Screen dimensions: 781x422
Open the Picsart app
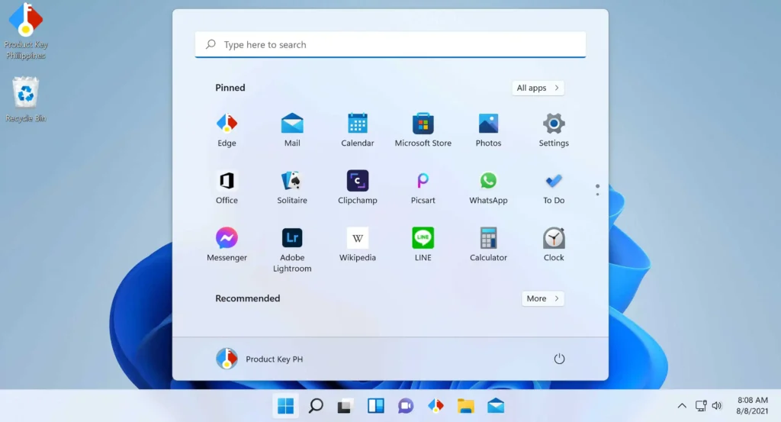pyautogui.click(x=423, y=187)
